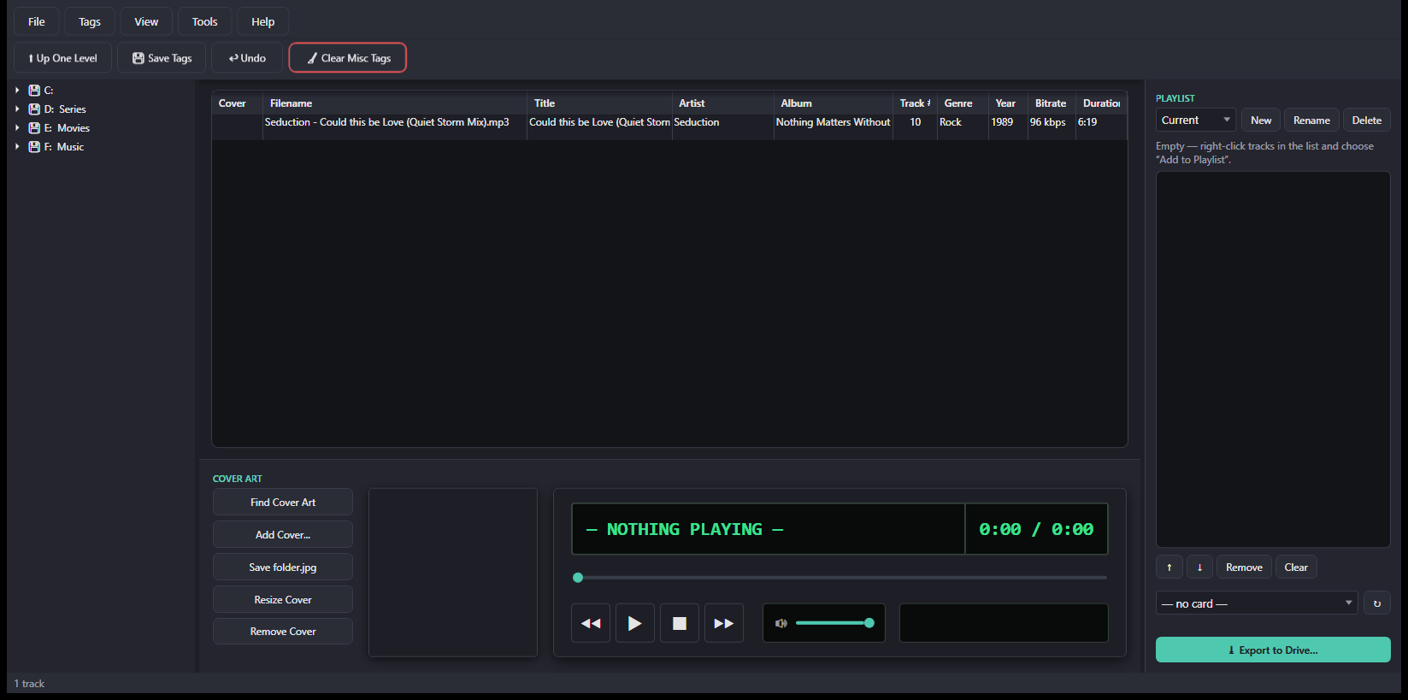
Task: Select the D: Series drive icon
Action: pyautogui.click(x=34, y=109)
